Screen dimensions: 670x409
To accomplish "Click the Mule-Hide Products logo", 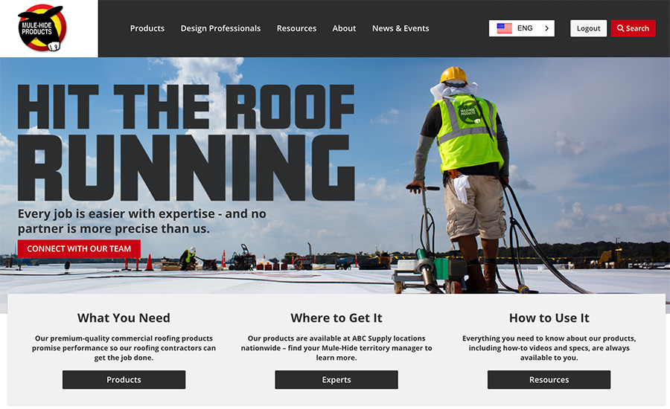I will coord(42,28).
